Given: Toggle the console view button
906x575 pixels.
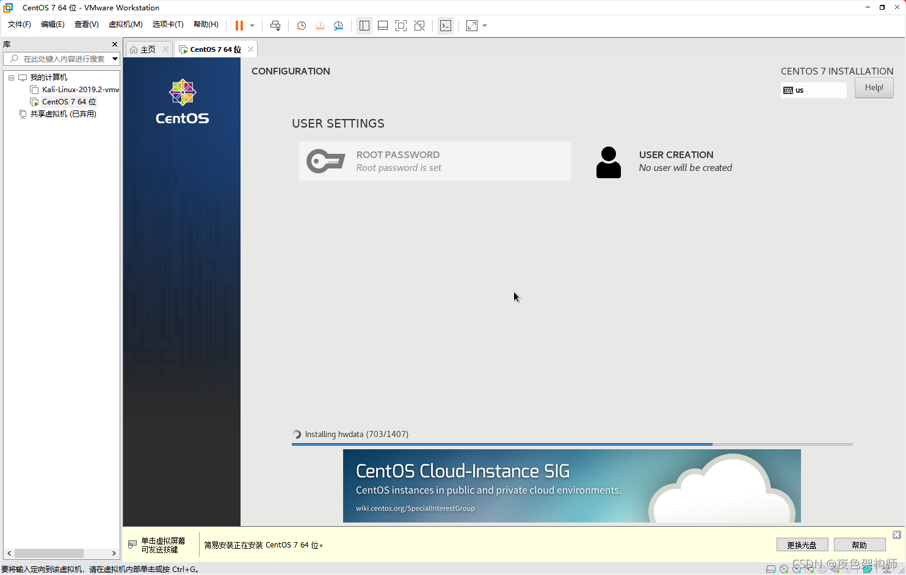Looking at the screenshot, I should [446, 26].
